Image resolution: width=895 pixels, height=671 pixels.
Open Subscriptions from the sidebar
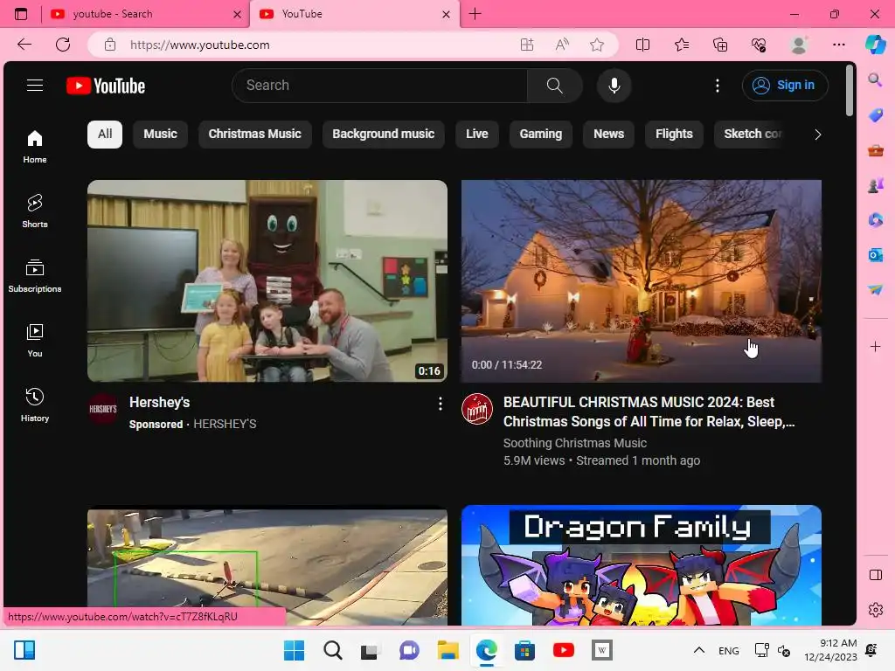[35, 275]
